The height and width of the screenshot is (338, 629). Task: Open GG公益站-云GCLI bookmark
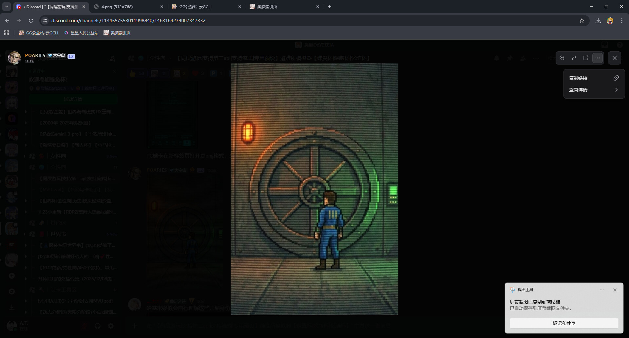[x=39, y=33]
